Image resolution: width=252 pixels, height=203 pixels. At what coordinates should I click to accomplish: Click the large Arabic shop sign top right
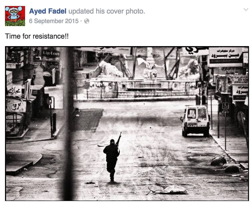pos(225,57)
